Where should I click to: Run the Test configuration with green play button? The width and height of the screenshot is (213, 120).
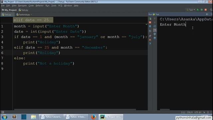pyautogui.click(x=198, y=10)
